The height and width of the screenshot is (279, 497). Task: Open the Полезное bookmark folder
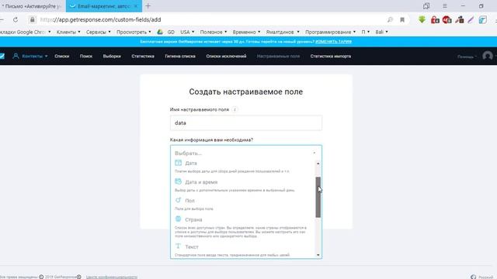coord(214,32)
